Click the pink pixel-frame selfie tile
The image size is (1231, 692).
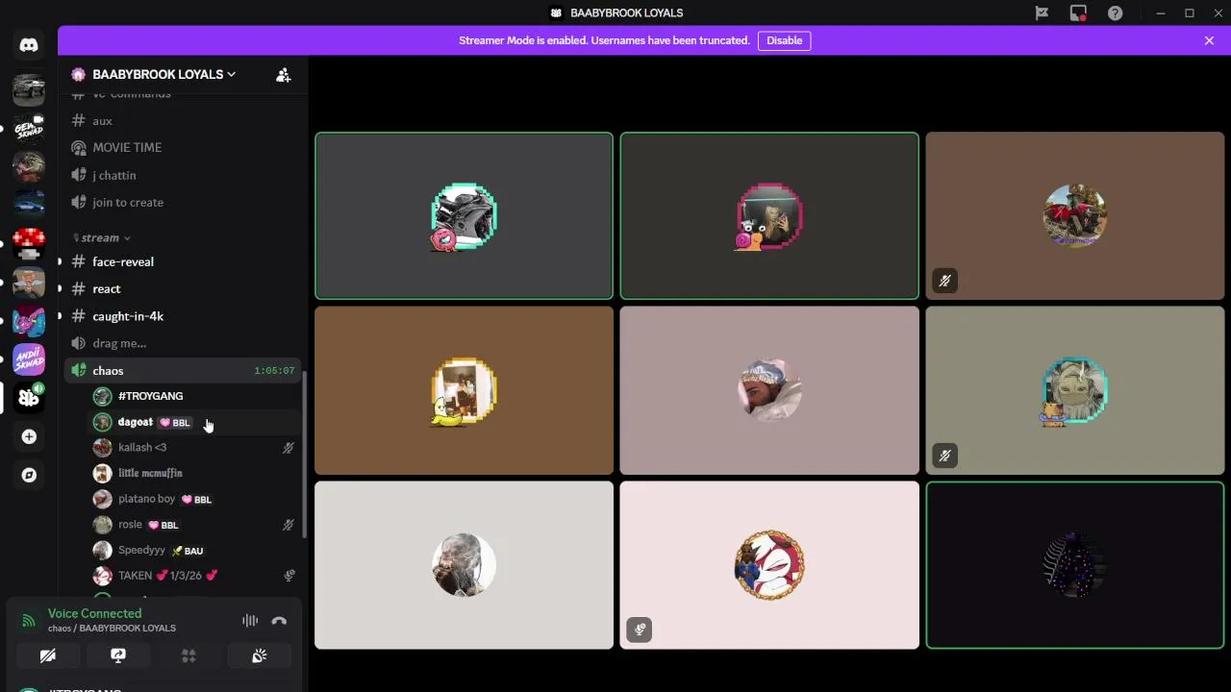769,216
